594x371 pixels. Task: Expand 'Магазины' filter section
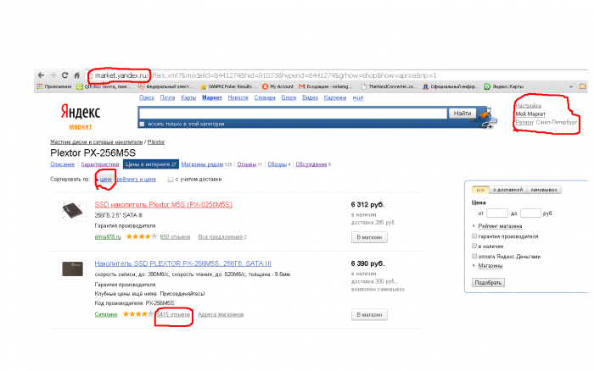(490, 266)
